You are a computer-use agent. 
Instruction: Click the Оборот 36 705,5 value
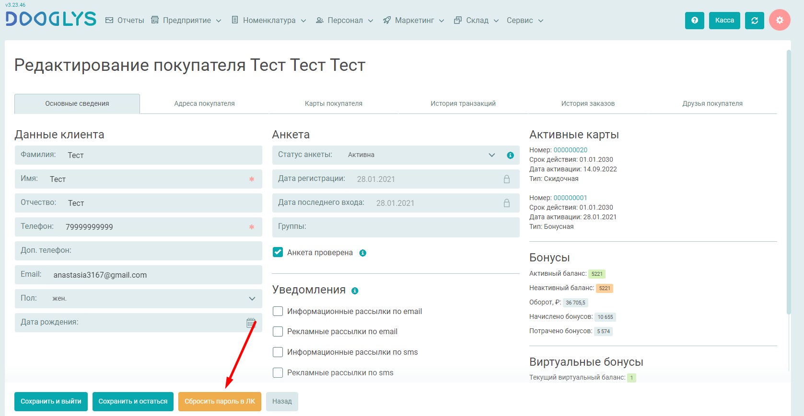coord(575,303)
